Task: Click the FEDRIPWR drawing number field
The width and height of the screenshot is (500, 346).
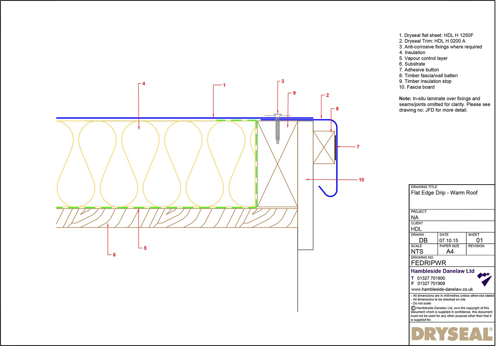Action: point(429,262)
